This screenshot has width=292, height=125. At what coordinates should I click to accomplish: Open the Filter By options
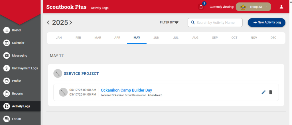click(x=169, y=22)
